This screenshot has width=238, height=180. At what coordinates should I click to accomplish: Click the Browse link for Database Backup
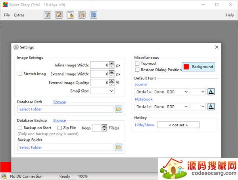point(59,120)
